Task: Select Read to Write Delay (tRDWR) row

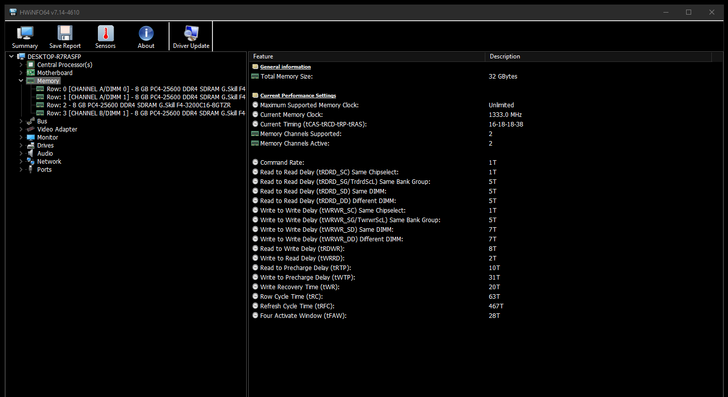Action: tap(484, 249)
